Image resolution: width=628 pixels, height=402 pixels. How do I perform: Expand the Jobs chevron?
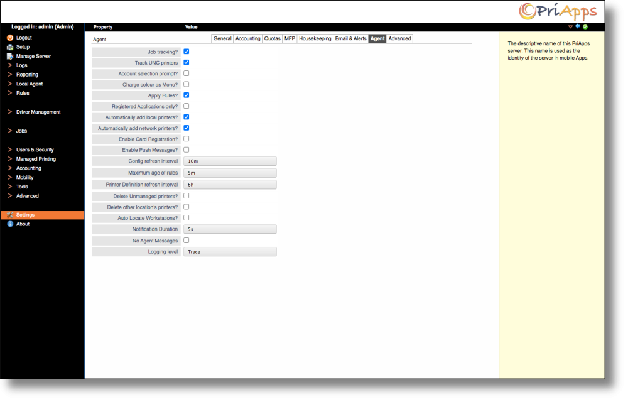pos(9,131)
